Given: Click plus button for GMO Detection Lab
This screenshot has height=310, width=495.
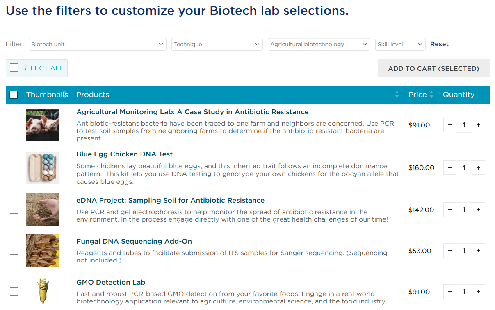Looking at the screenshot, I should pyautogui.click(x=478, y=292).
